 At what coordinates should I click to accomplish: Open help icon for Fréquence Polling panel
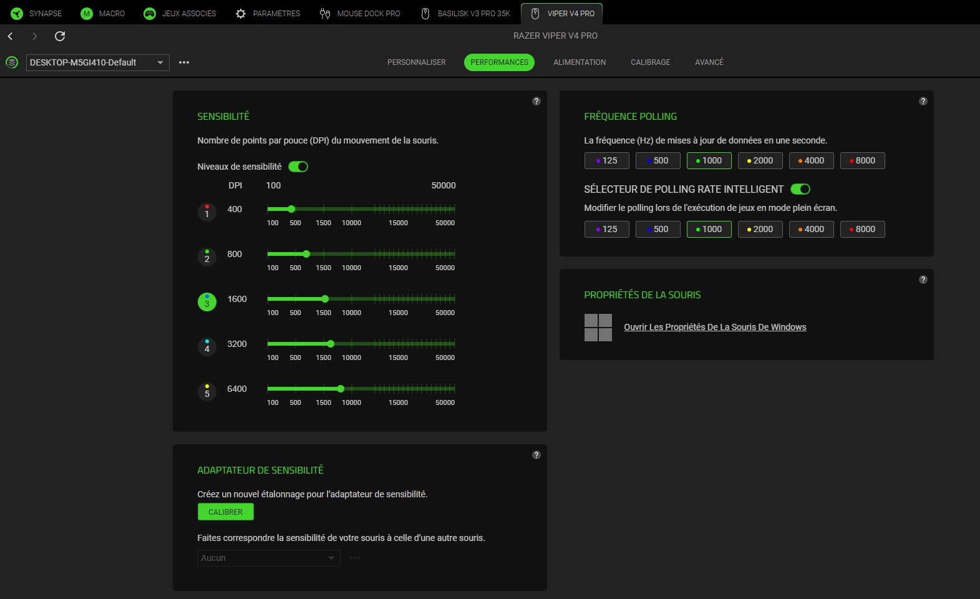[923, 101]
